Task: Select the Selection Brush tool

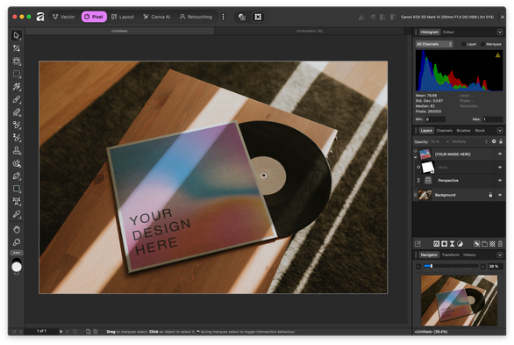Action: [x=17, y=61]
